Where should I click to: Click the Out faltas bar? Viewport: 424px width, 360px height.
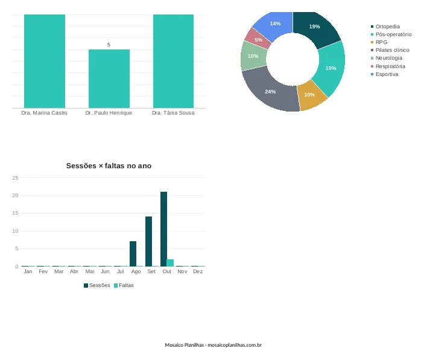[170, 263]
